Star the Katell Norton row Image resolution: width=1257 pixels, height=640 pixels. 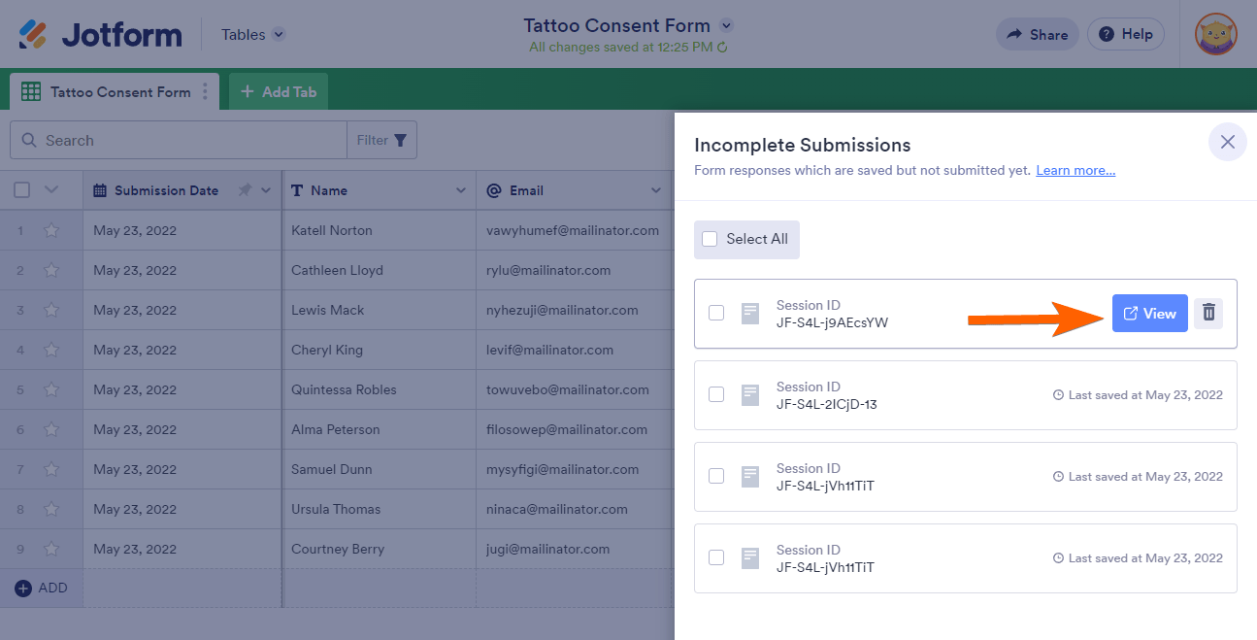click(51, 230)
